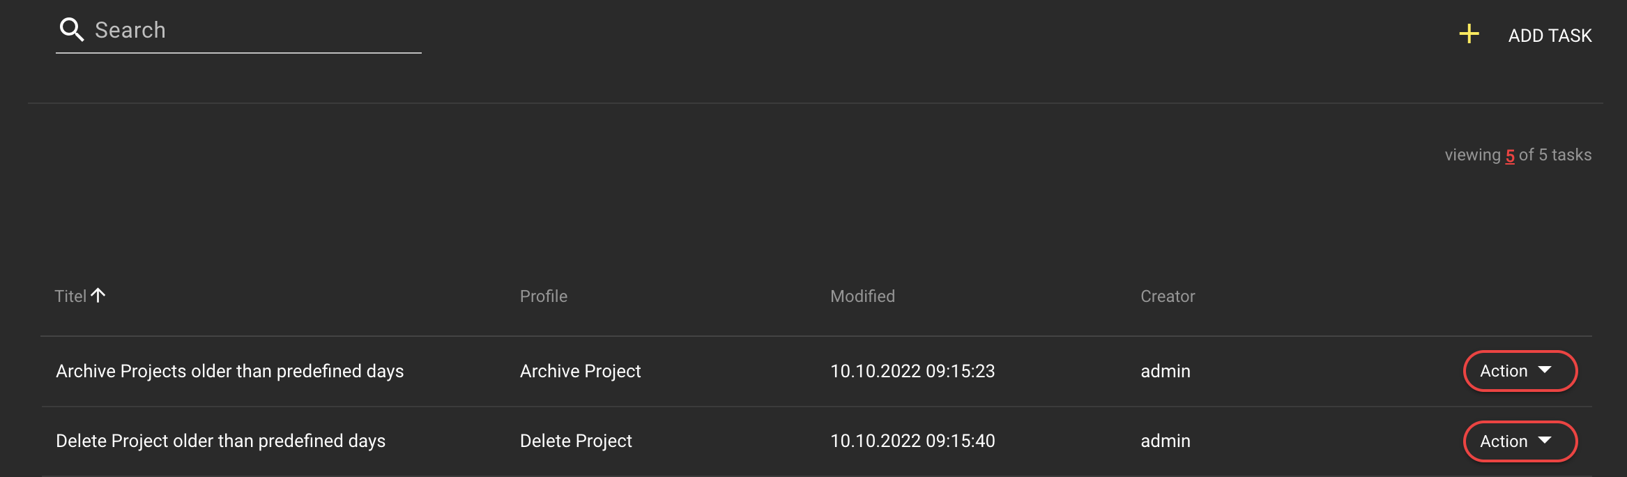Sort tasks by the Profile column header
The height and width of the screenshot is (477, 1627).
tap(543, 296)
